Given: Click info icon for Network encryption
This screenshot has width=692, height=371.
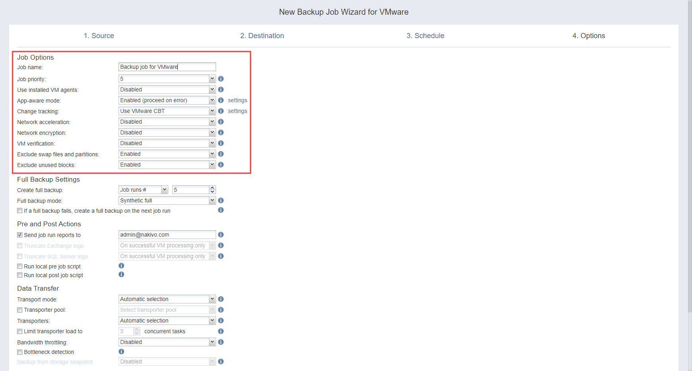Looking at the screenshot, I should pyautogui.click(x=221, y=132).
